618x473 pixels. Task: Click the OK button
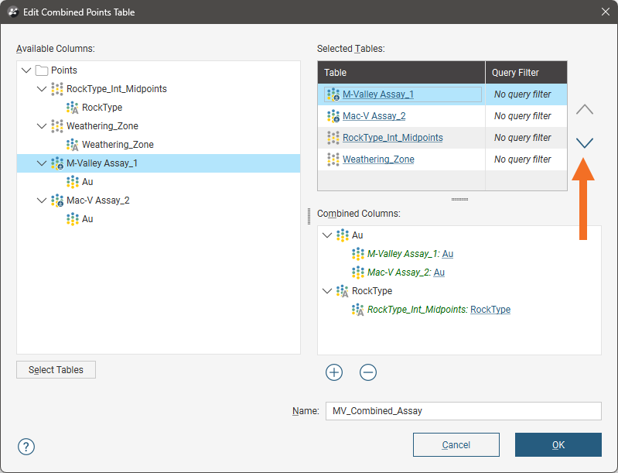tap(558, 445)
